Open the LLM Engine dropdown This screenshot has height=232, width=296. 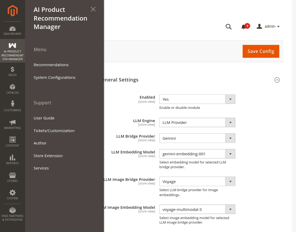(x=197, y=123)
